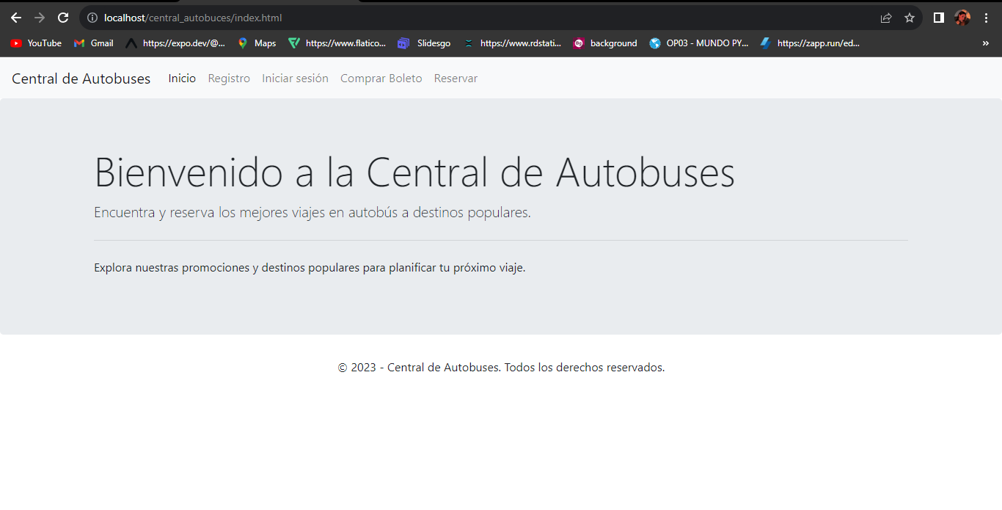Open the YouTube bookmark
The width and height of the screenshot is (1002, 510).
(x=36, y=43)
